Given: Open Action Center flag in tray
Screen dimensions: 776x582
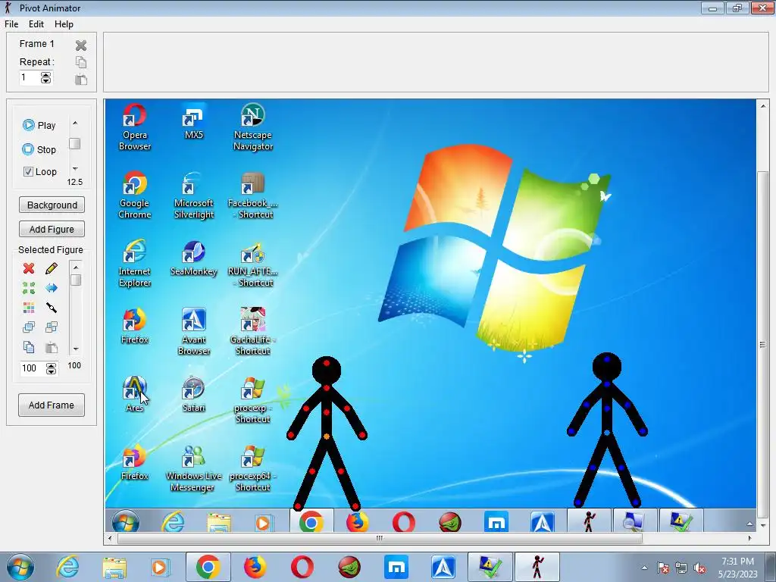Looking at the screenshot, I should (663, 568).
